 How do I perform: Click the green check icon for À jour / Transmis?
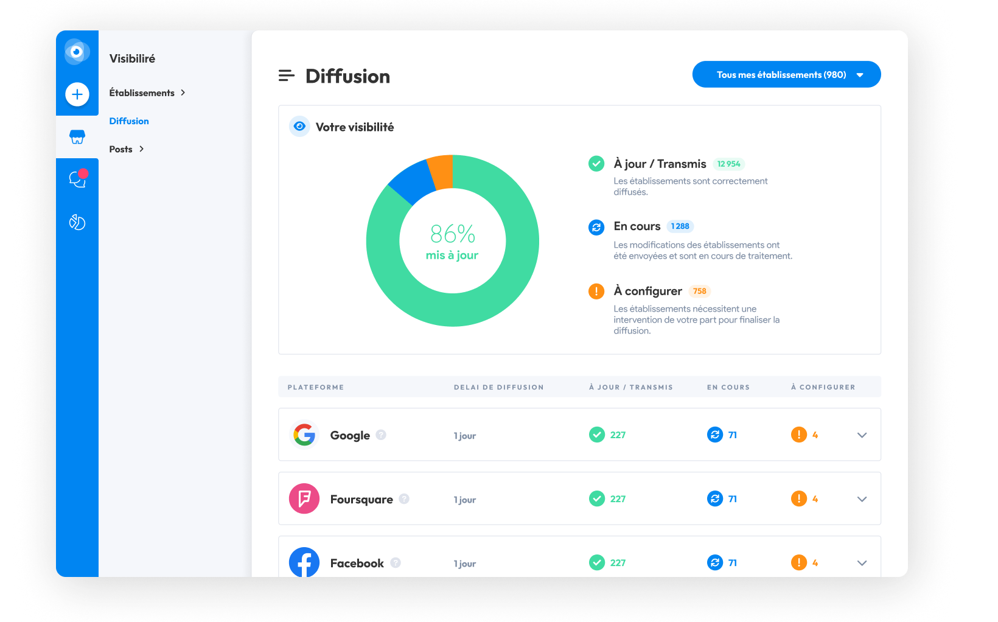point(596,164)
